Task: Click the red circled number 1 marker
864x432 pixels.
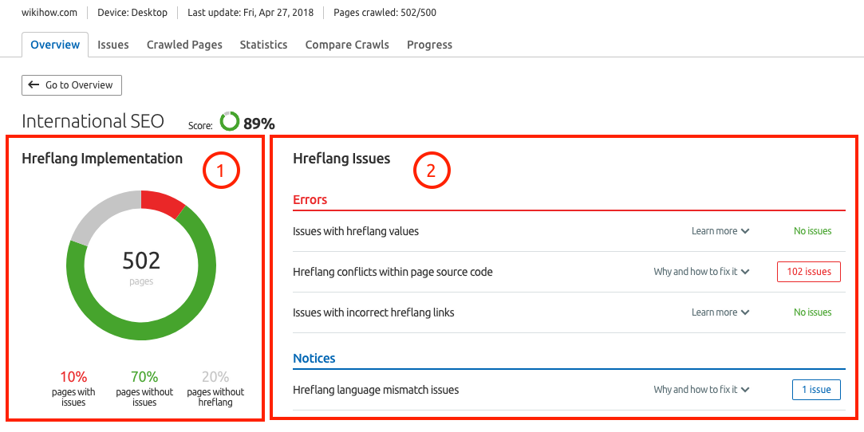Action: 221,171
